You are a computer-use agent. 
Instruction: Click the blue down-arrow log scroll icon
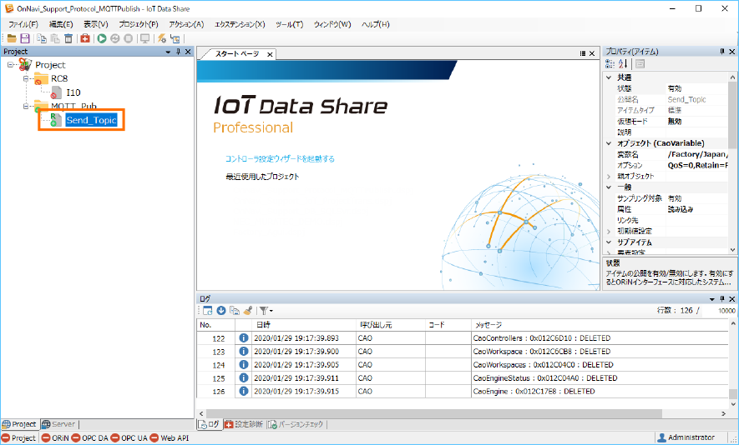(221, 311)
